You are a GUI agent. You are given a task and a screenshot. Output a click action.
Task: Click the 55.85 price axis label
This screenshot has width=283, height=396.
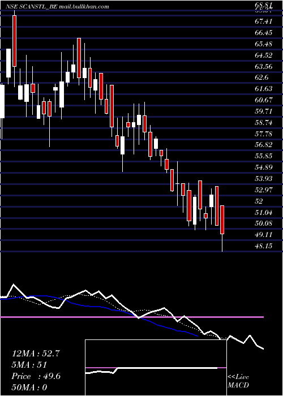(264, 156)
